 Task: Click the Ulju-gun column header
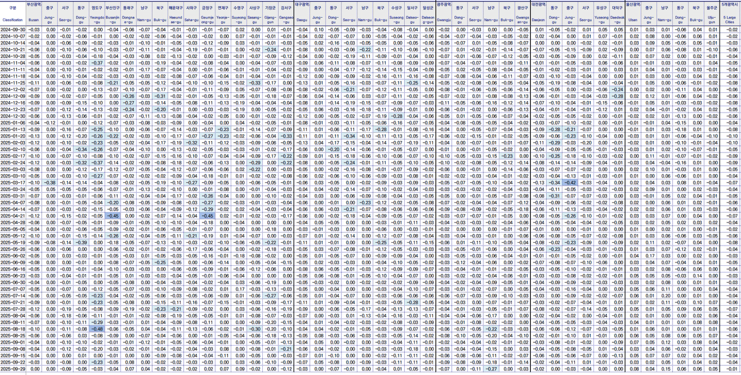click(712, 20)
